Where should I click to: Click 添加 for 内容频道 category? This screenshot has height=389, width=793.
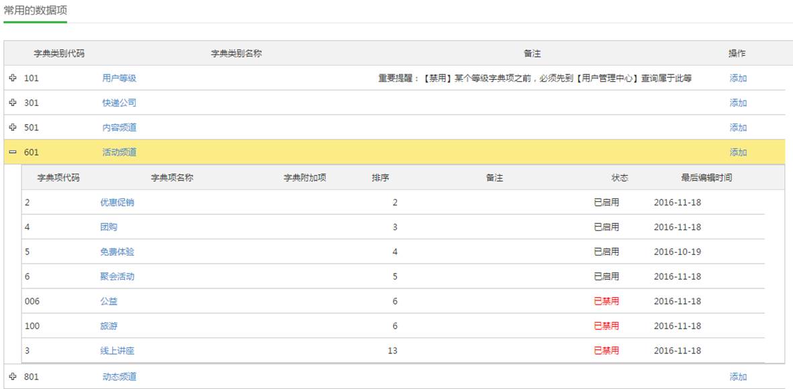tap(738, 127)
